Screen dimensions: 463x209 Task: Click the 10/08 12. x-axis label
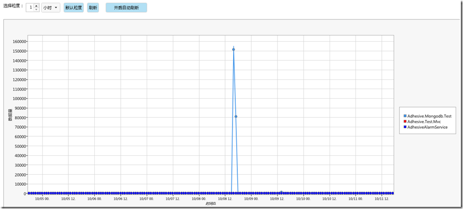point(225,199)
